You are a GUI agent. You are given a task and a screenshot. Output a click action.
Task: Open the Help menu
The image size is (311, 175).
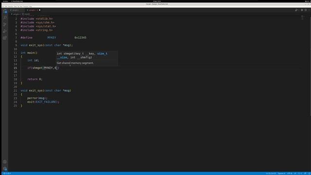point(31,6)
